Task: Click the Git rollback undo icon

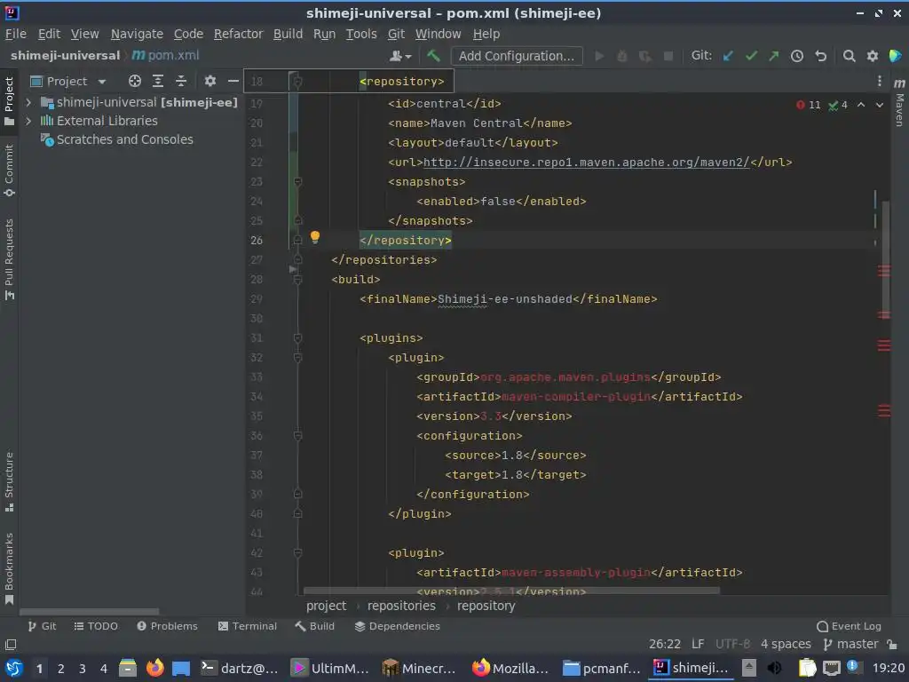Action: (820, 56)
